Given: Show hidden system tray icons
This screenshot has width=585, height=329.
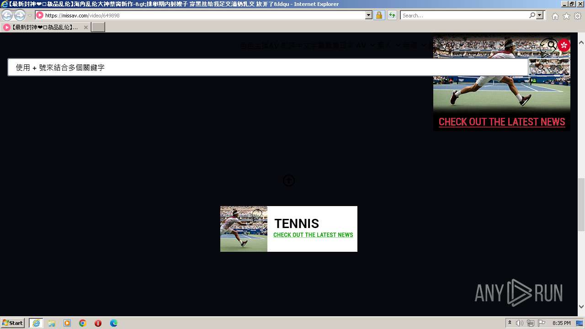Looking at the screenshot, I should [x=510, y=323].
